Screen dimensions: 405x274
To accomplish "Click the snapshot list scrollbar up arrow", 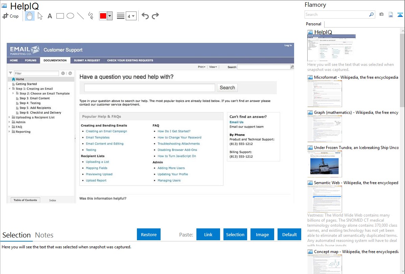I will pos(402,31).
